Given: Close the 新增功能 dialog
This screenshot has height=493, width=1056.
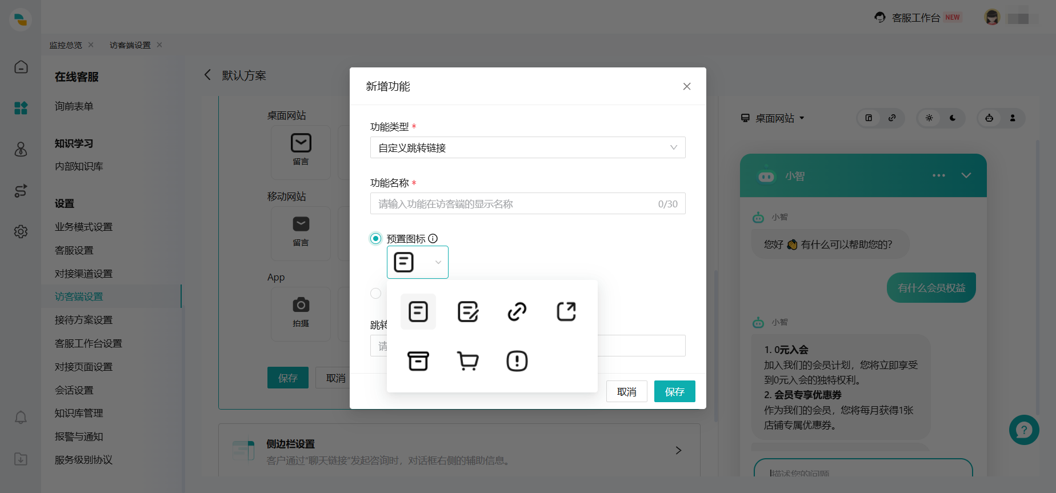Looking at the screenshot, I should (687, 86).
